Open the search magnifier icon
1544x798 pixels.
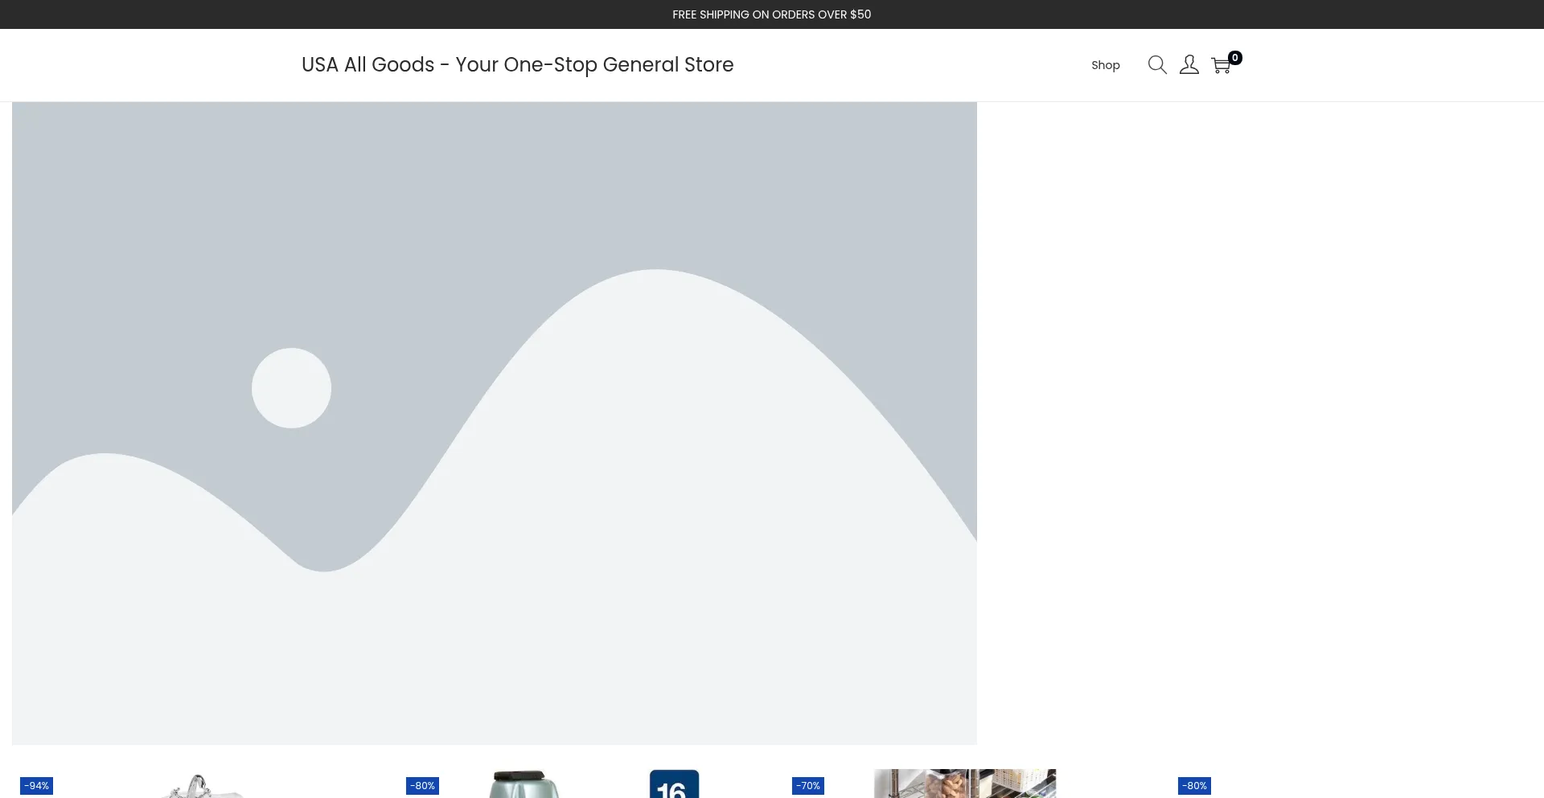pyautogui.click(x=1157, y=65)
